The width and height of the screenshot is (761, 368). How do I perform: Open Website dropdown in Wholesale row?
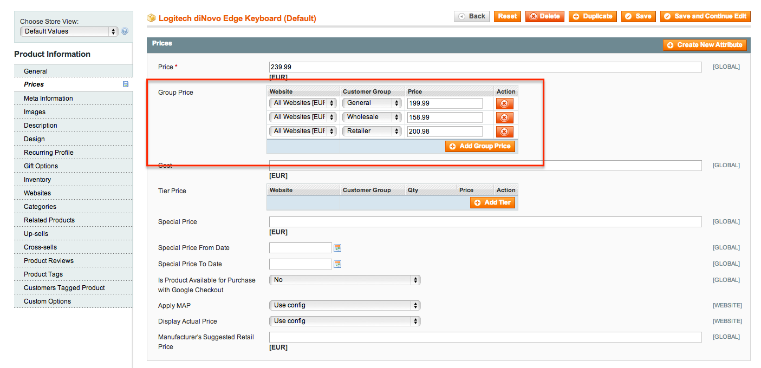[303, 117]
